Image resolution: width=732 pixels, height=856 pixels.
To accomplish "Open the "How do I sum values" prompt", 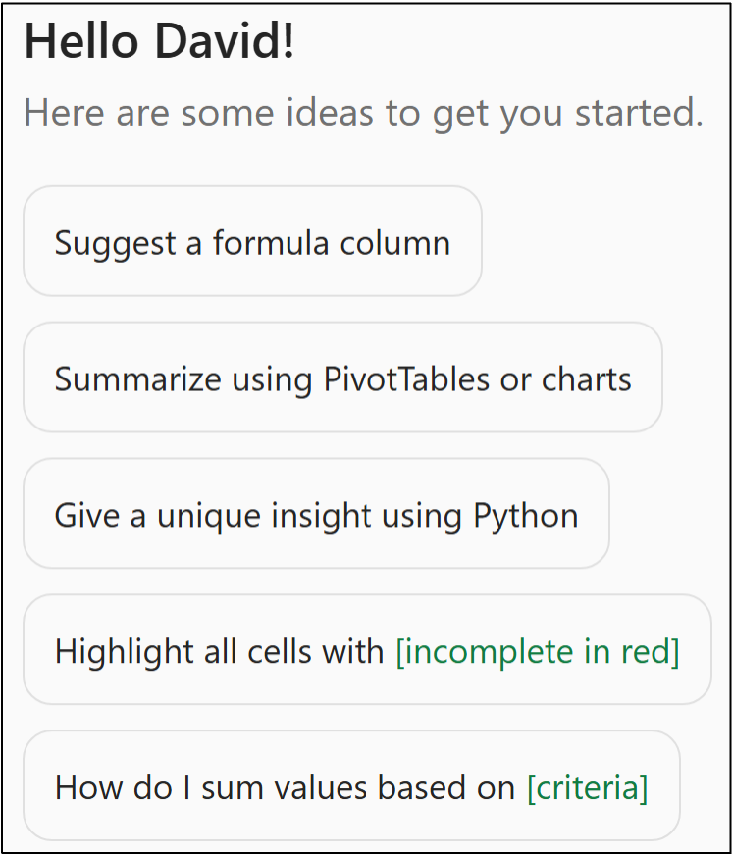I will [x=285, y=786].
